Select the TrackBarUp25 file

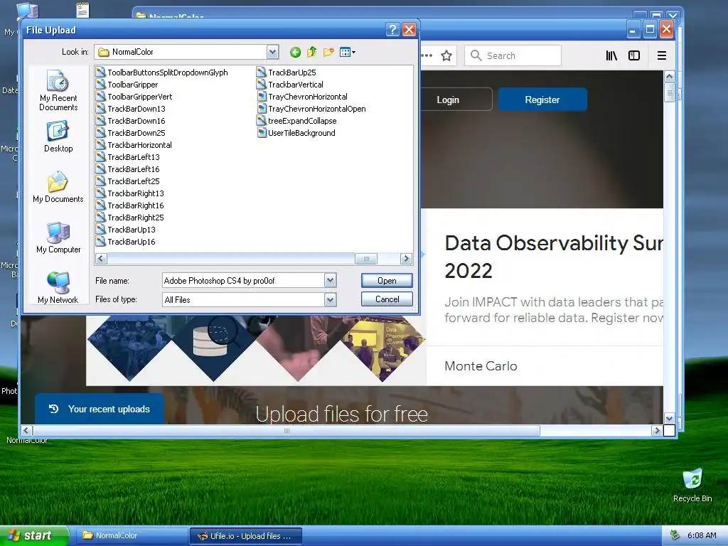(287, 73)
